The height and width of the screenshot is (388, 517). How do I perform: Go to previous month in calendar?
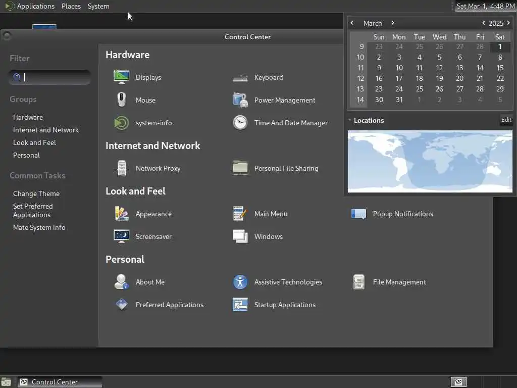tap(352, 23)
